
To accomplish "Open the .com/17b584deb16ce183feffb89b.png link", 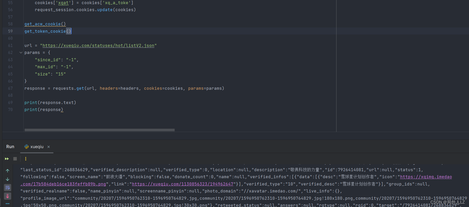I will (63, 184).
